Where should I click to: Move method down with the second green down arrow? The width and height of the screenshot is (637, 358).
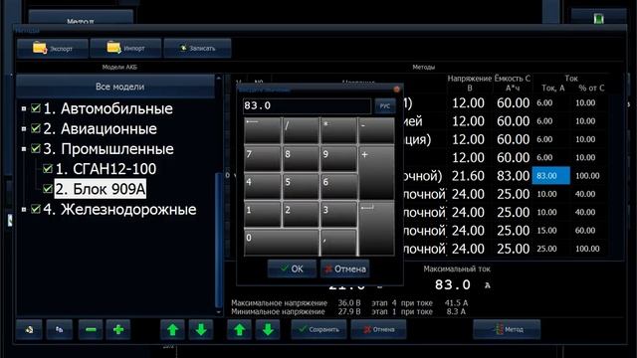268,329
